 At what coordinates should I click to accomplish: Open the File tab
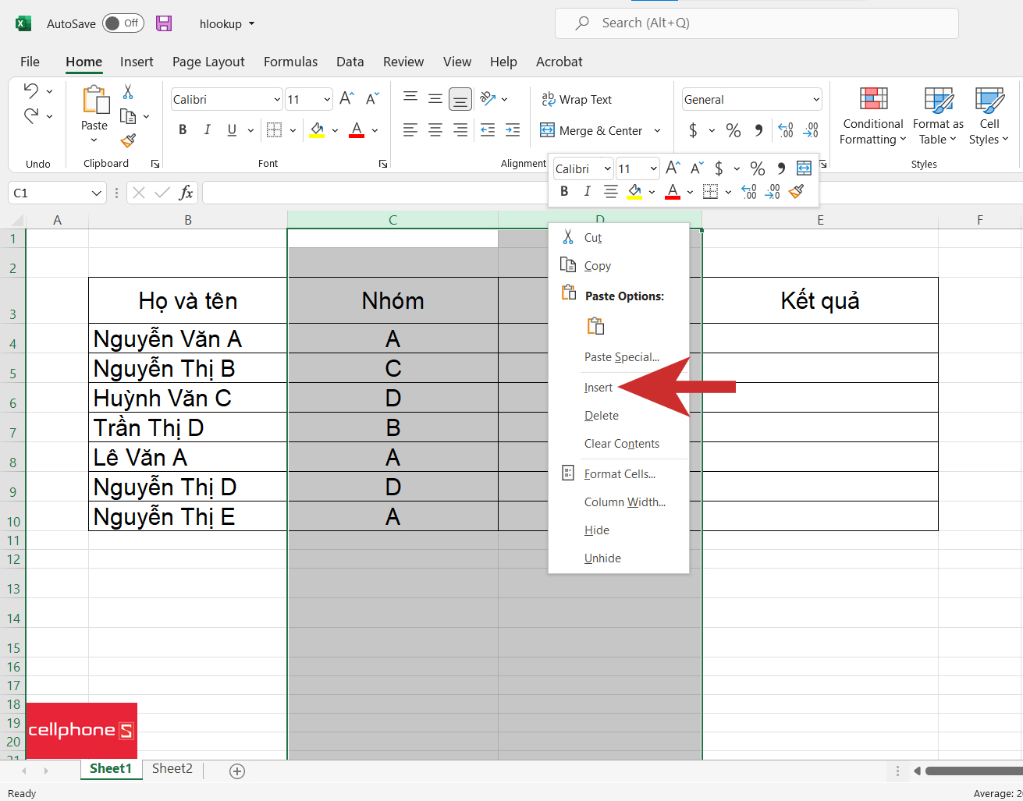coord(30,62)
